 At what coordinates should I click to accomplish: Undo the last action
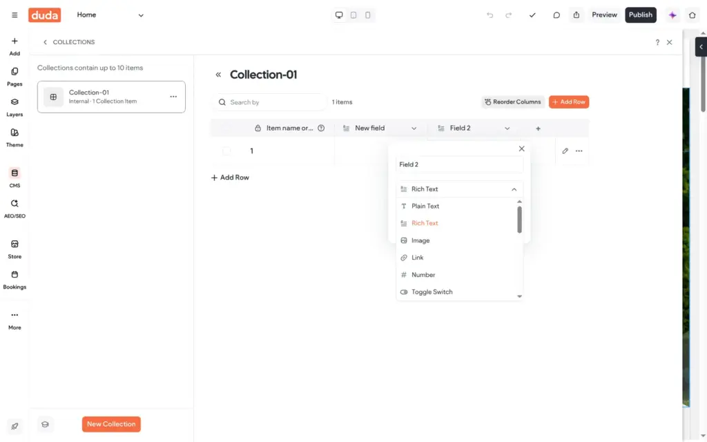490,15
